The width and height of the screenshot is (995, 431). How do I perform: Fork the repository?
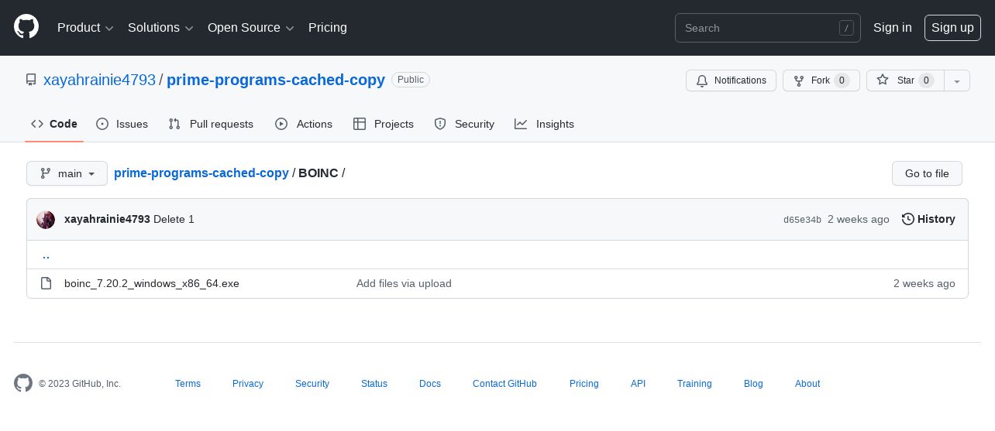(x=821, y=80)
